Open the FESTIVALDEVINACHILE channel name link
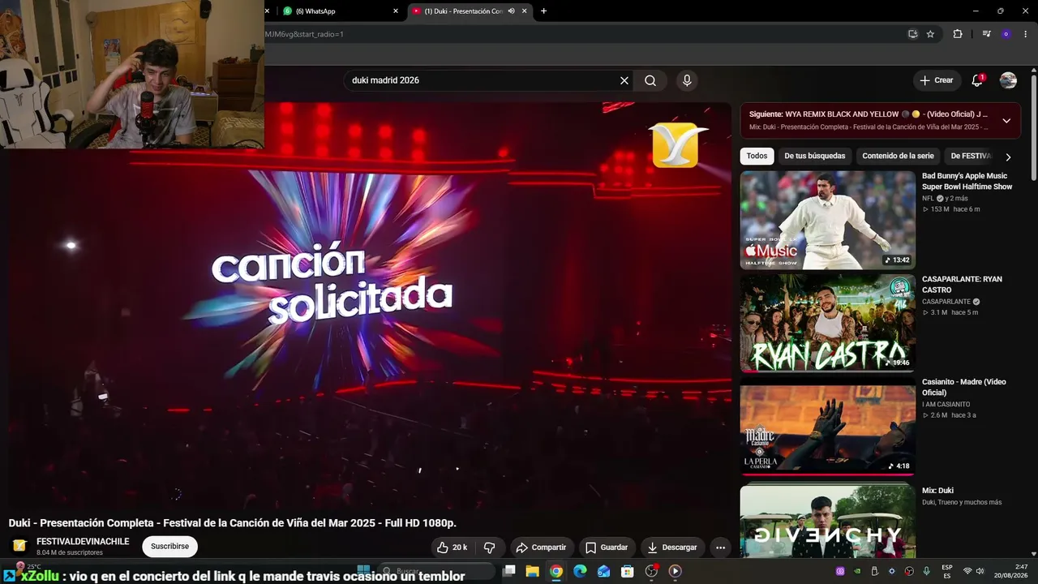 tap(83, 541)
